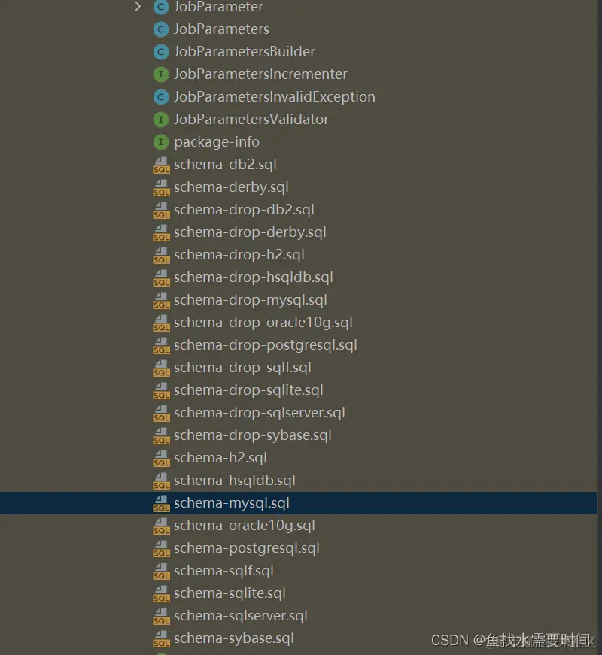Select the schema-postgresql.sql file
602x655 pixels.
pyautogui.click(x=247, y=548)
